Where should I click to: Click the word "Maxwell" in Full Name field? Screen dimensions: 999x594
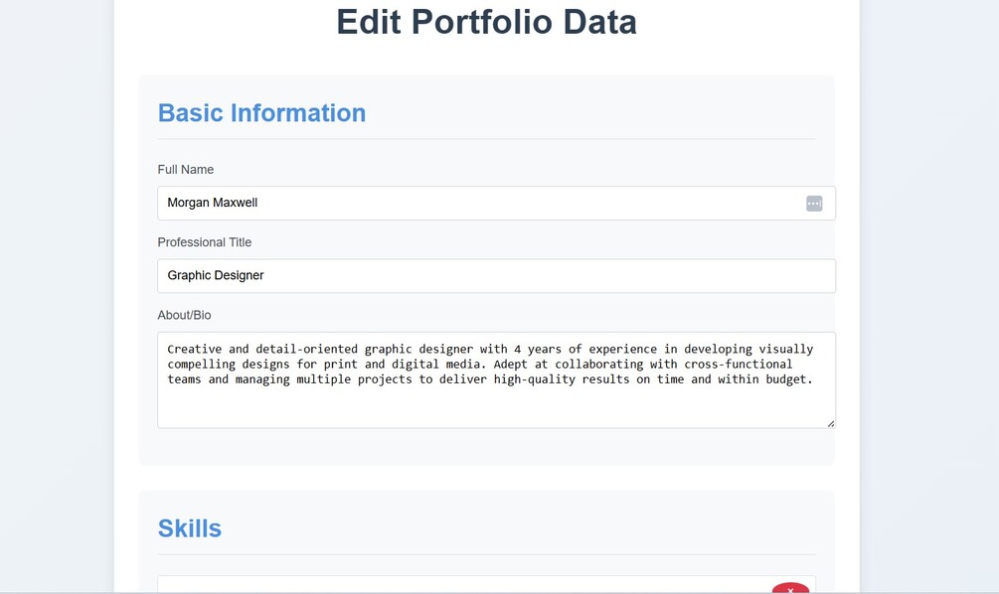[x=235, y=203]
